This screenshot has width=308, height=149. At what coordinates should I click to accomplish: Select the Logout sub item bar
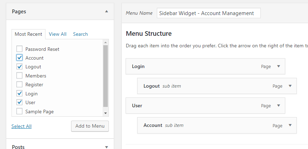coord(217,86)
